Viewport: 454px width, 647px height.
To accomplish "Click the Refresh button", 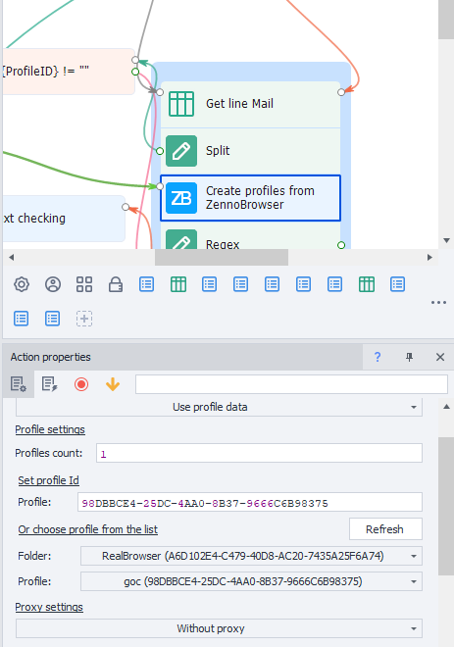I will tap(385, 529).
